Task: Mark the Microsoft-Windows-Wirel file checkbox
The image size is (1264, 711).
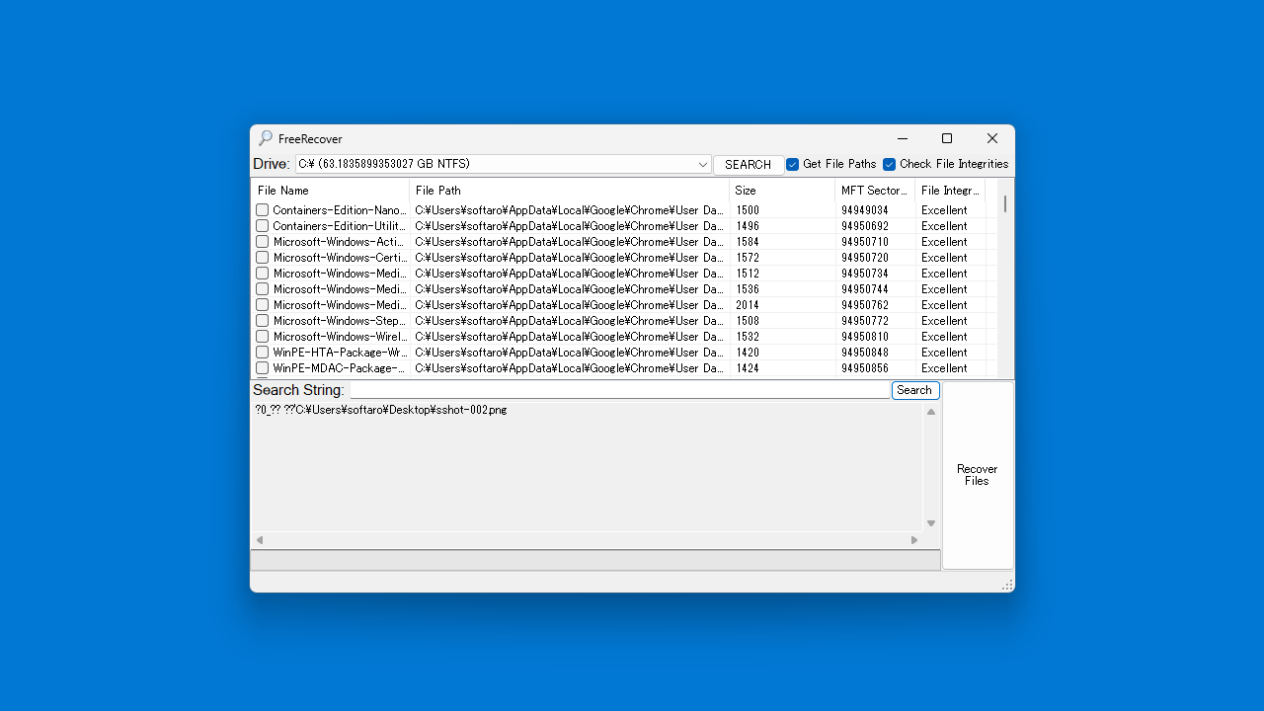Action: click(x=263, y=337)
